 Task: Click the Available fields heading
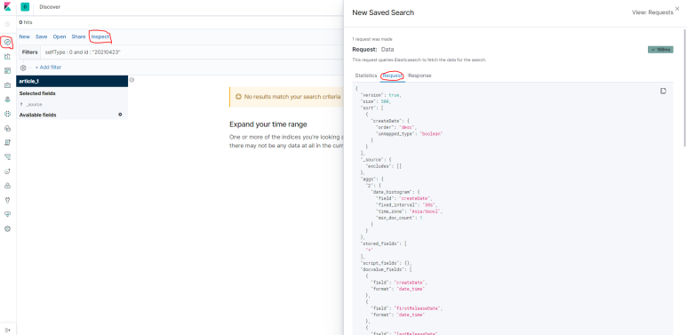point(37,115)
